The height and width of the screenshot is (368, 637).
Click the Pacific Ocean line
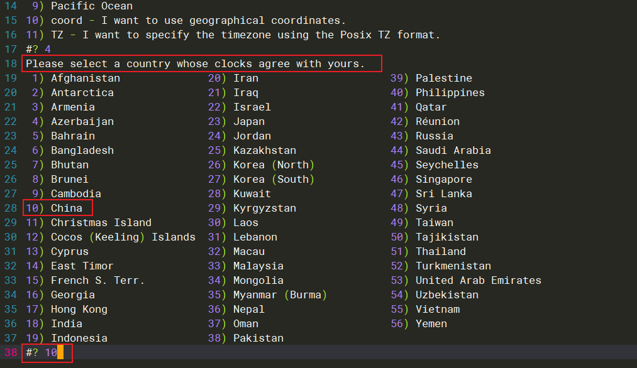tap(91, 6)
